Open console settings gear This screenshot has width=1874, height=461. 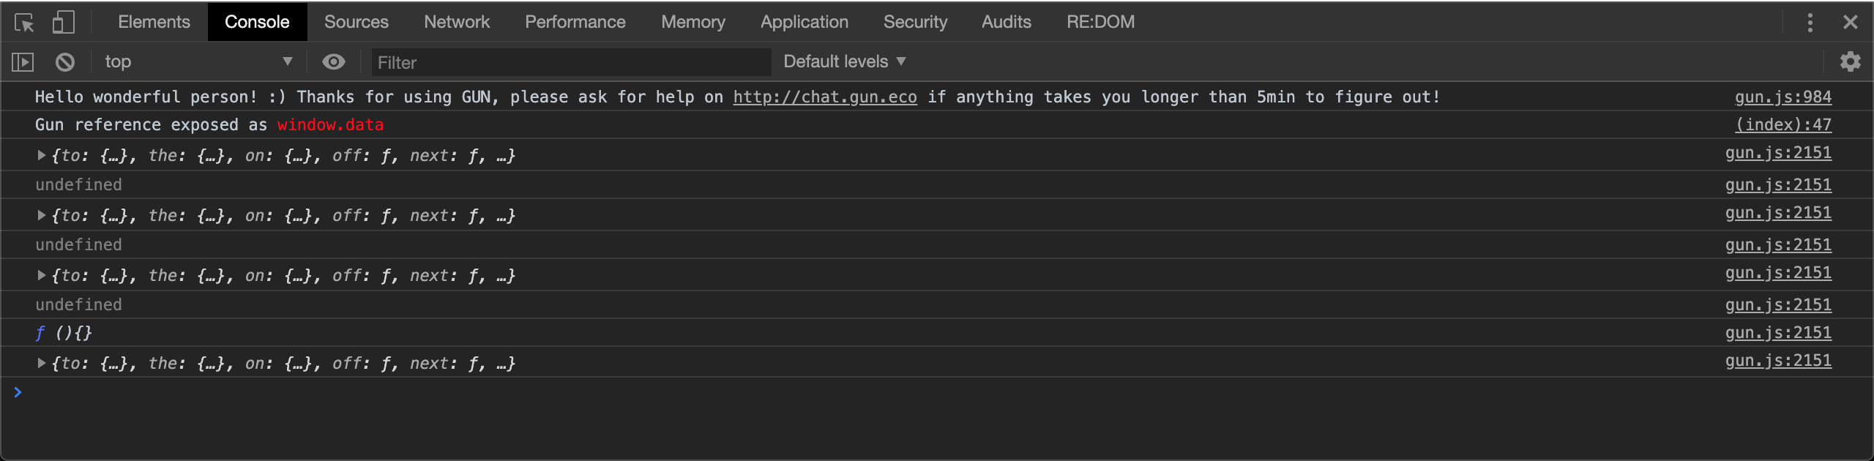1850,61
